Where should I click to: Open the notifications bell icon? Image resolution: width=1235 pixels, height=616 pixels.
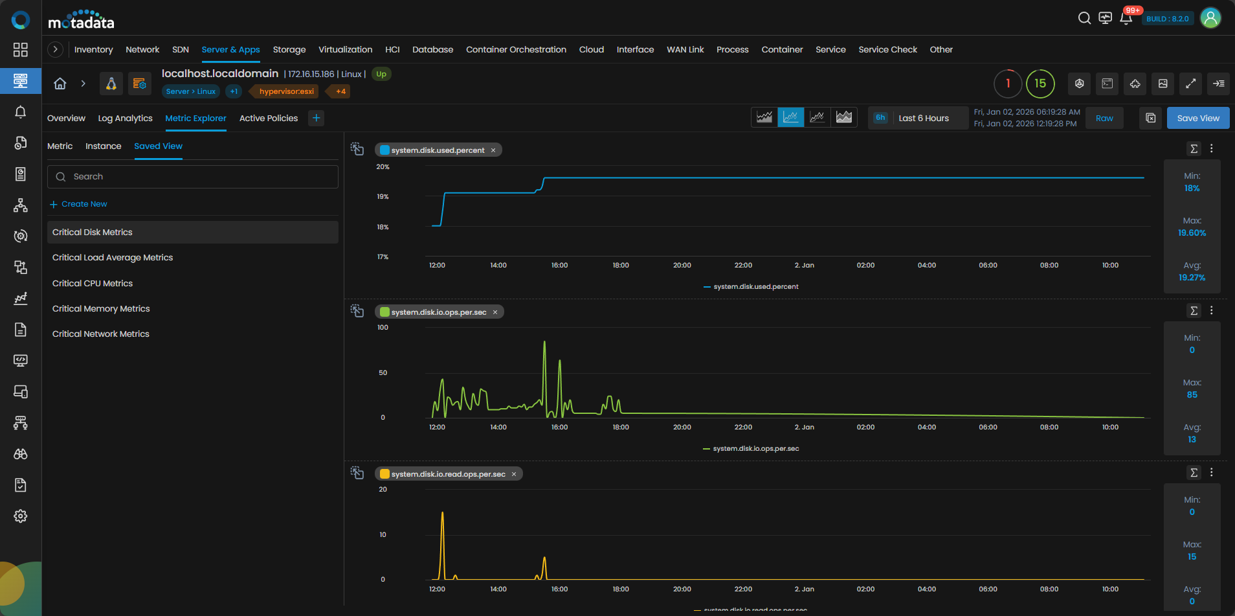point(1126,18)
